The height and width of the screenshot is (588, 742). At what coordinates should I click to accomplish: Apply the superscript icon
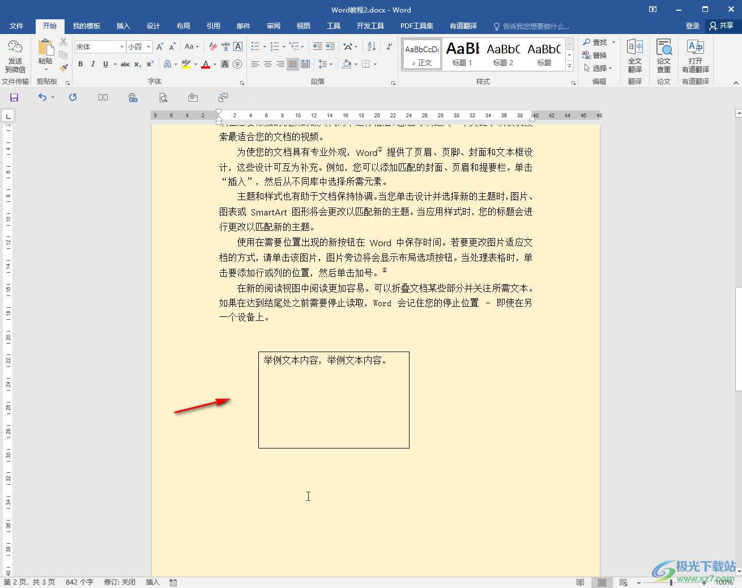(x=150, y=64)
